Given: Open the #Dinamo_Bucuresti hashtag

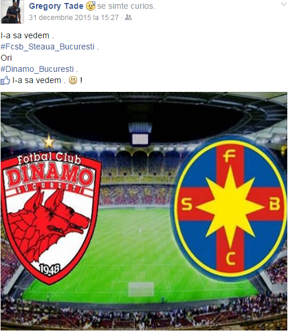Looking at the screenshot, I should [x=37, y=69].
